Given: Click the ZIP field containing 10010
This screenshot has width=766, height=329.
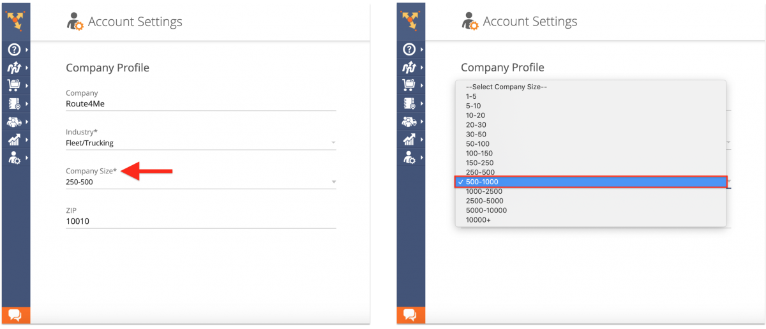Looking at the screenshot, I should tap(201, 221).
